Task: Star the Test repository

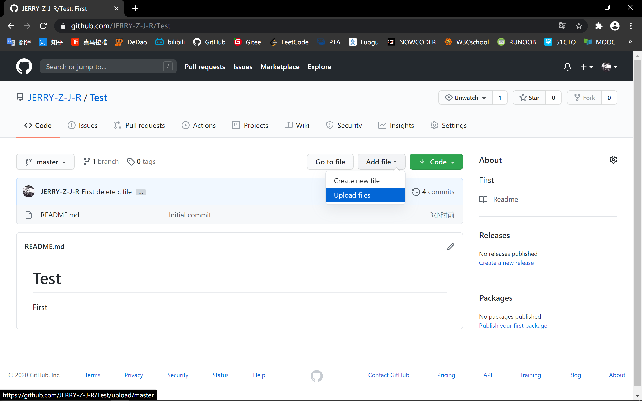Action: click(x=529, y=97)
